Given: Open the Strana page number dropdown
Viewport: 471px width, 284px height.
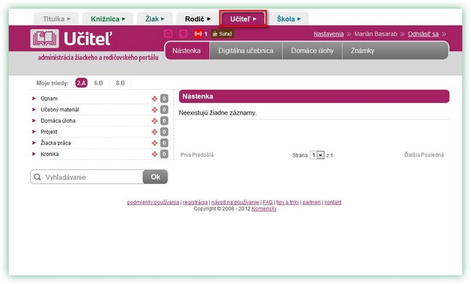Looking at the screenshot, I should point(317,155).
